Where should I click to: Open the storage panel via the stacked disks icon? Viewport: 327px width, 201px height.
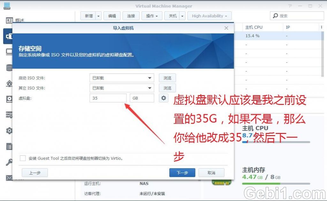pyautogui.click(x=9, y=67)
